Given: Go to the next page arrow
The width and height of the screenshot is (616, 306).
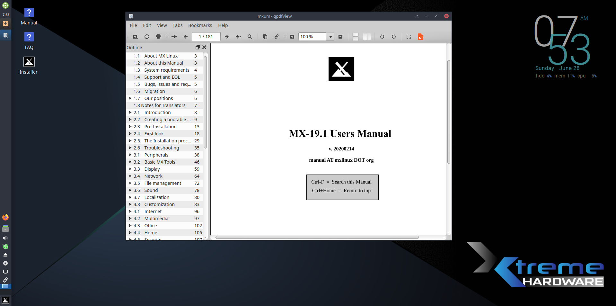Looking at the screenshot, I should [227, 37].
